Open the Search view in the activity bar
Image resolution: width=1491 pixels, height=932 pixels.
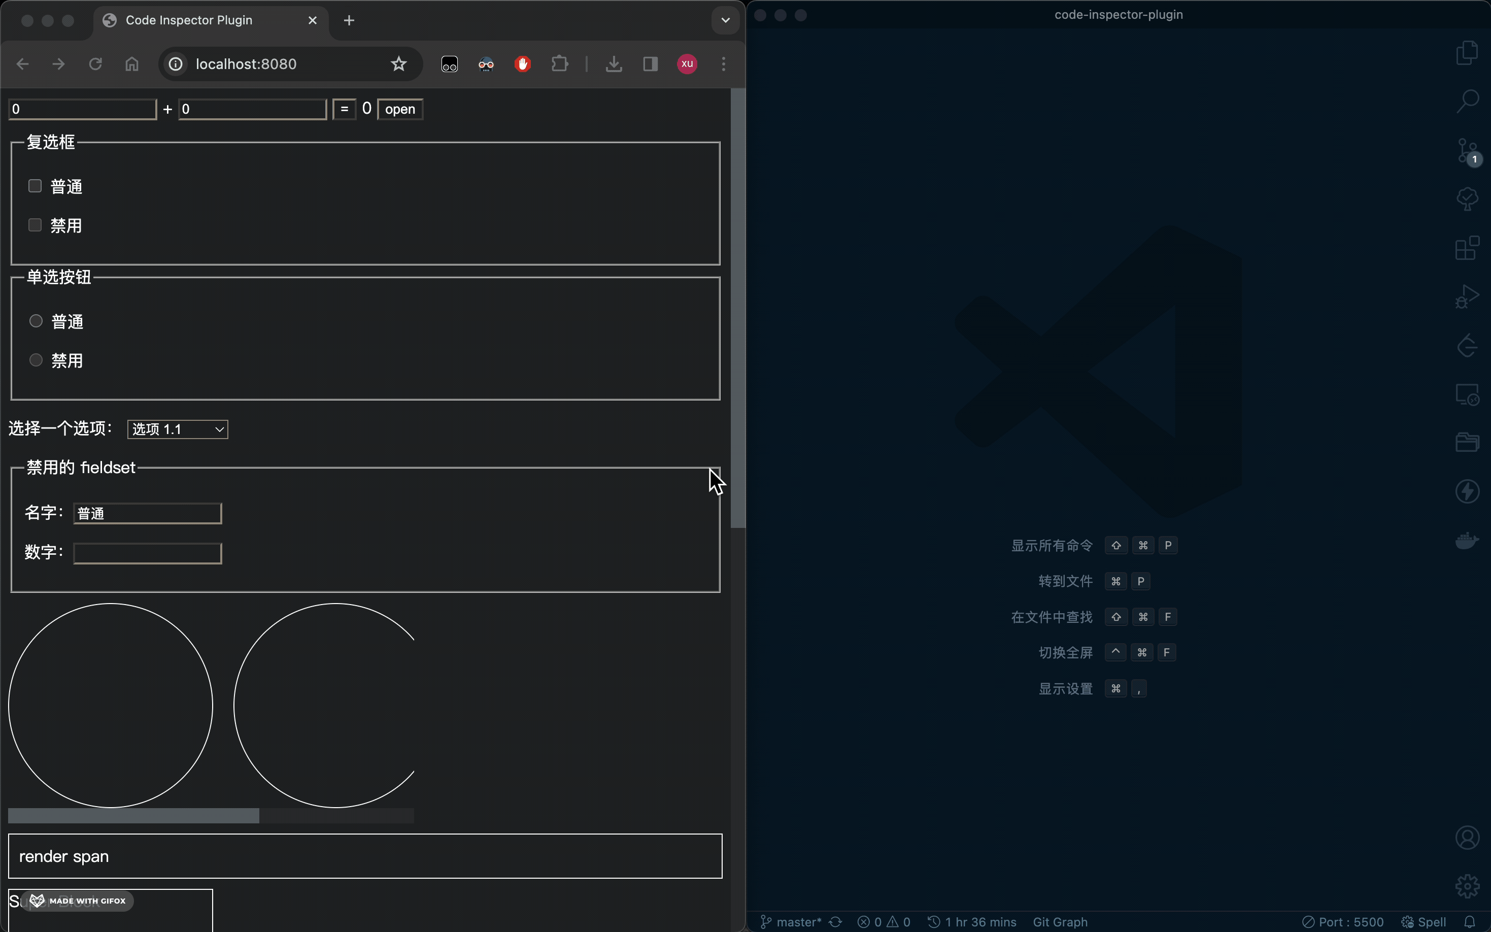(x=1467, y=102)
